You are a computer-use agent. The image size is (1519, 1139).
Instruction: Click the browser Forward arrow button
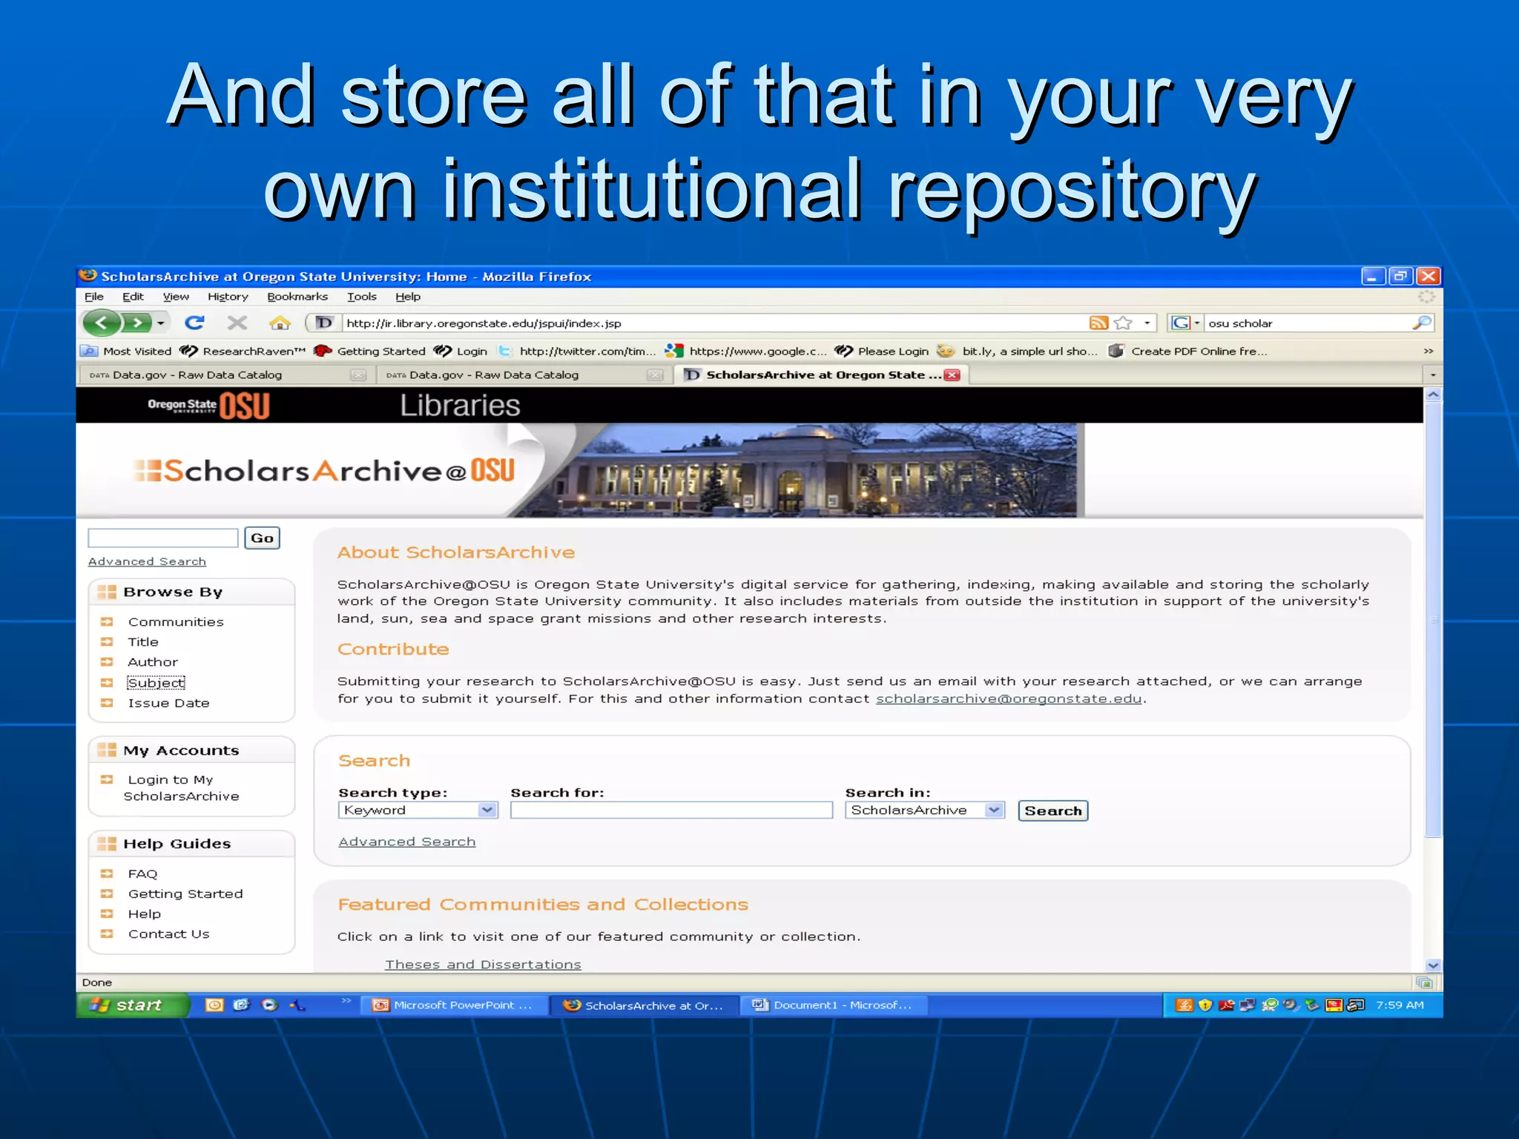(x=136, y=323)
